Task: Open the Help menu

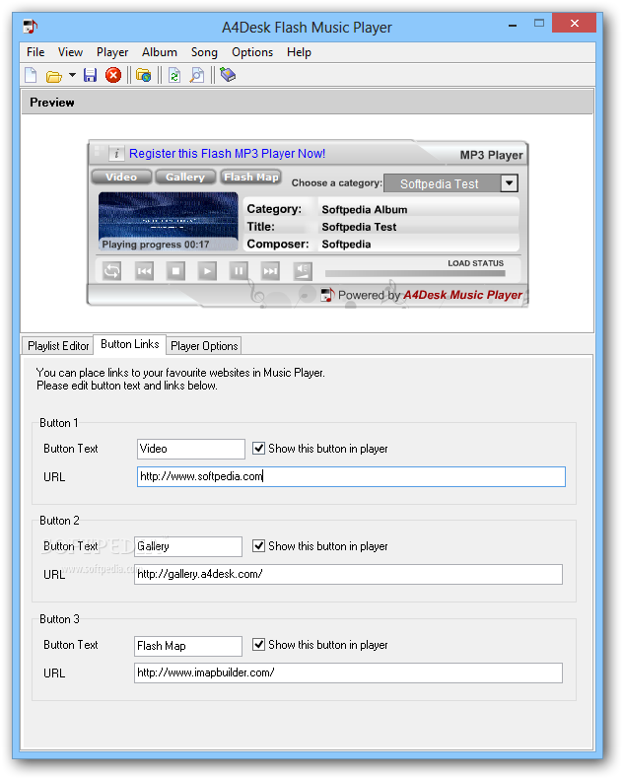Action: point(299,52)
